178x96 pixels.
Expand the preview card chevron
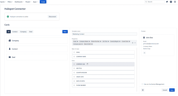[144, 53]
